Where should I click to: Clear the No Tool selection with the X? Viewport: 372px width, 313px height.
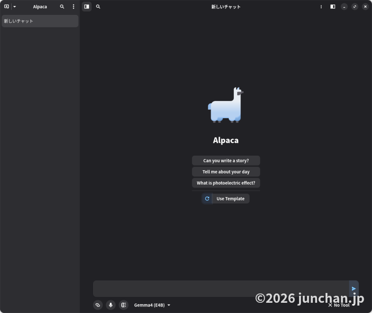pyautogui.click(x=331, y=305)
